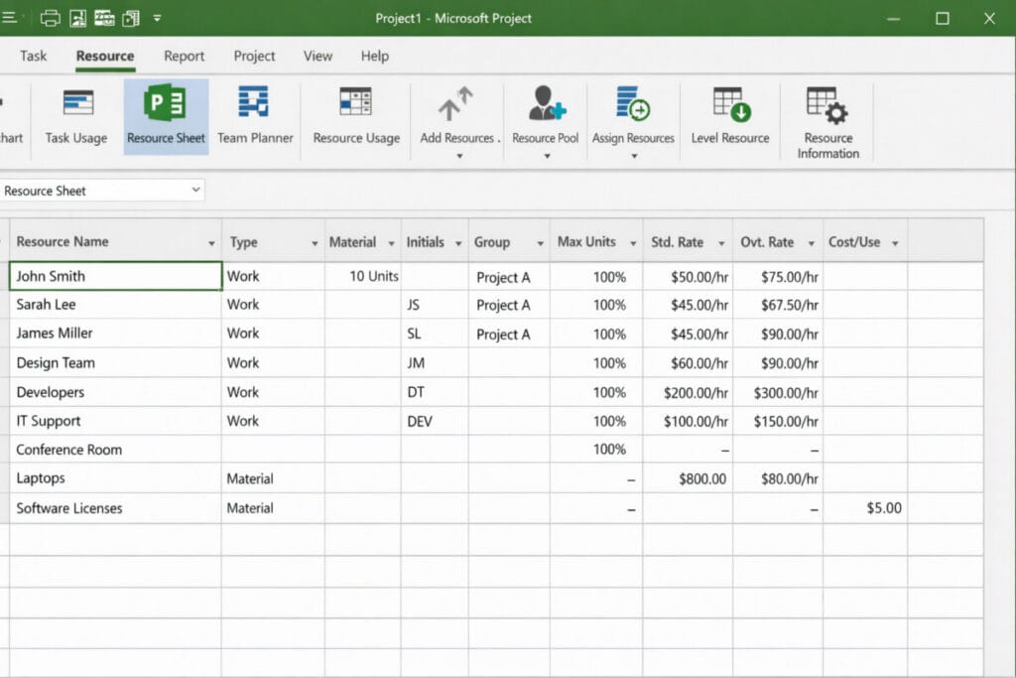
Task: Click the hamburger menu icon in title bar
Action: 8,18
